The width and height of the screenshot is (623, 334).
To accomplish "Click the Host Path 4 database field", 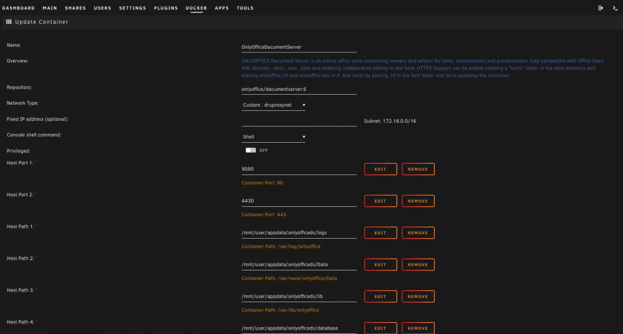I will (x=299, y=328).
